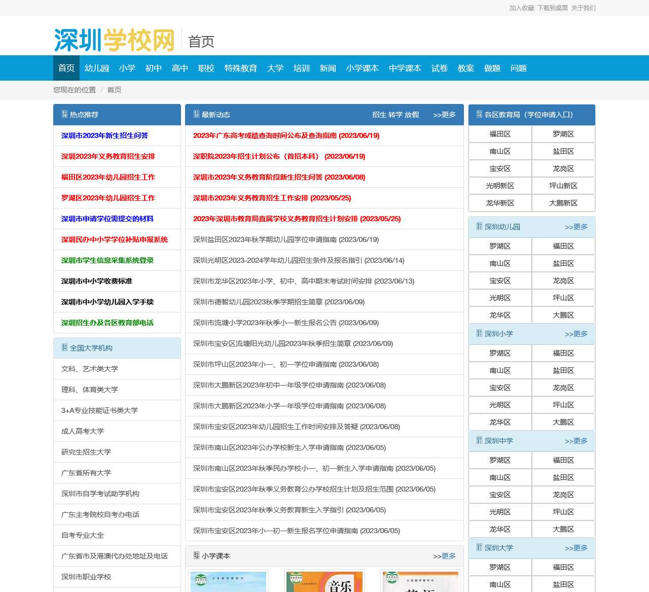Select the 特殊教育 navigation item

pyautogui.click(x=241, y=68)
